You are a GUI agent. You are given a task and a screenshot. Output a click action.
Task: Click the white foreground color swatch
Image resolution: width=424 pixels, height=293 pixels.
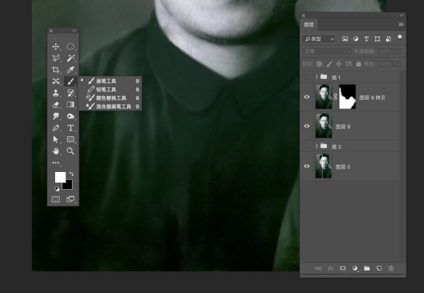60,177
